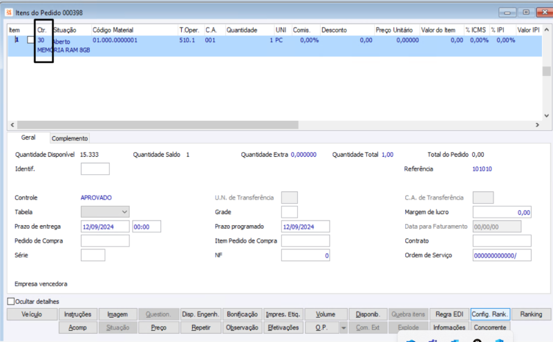Click the Imagem button

click(x=118, y=314)
